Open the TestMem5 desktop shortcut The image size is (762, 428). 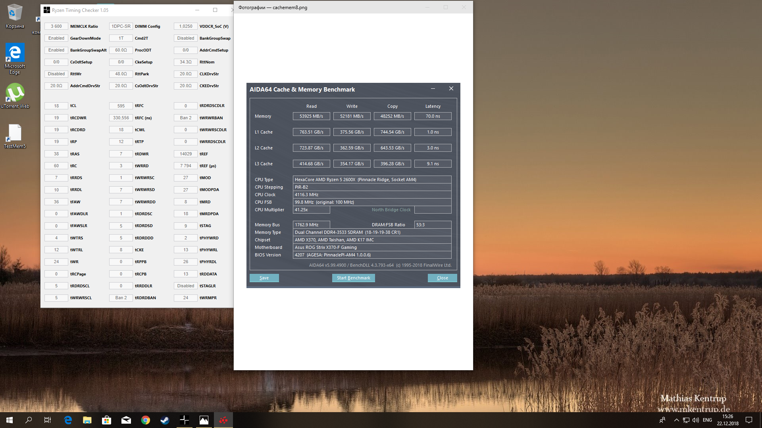point(15,136)
